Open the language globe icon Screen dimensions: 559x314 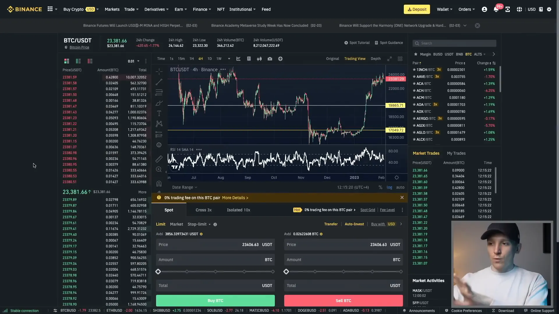(519, 9)
